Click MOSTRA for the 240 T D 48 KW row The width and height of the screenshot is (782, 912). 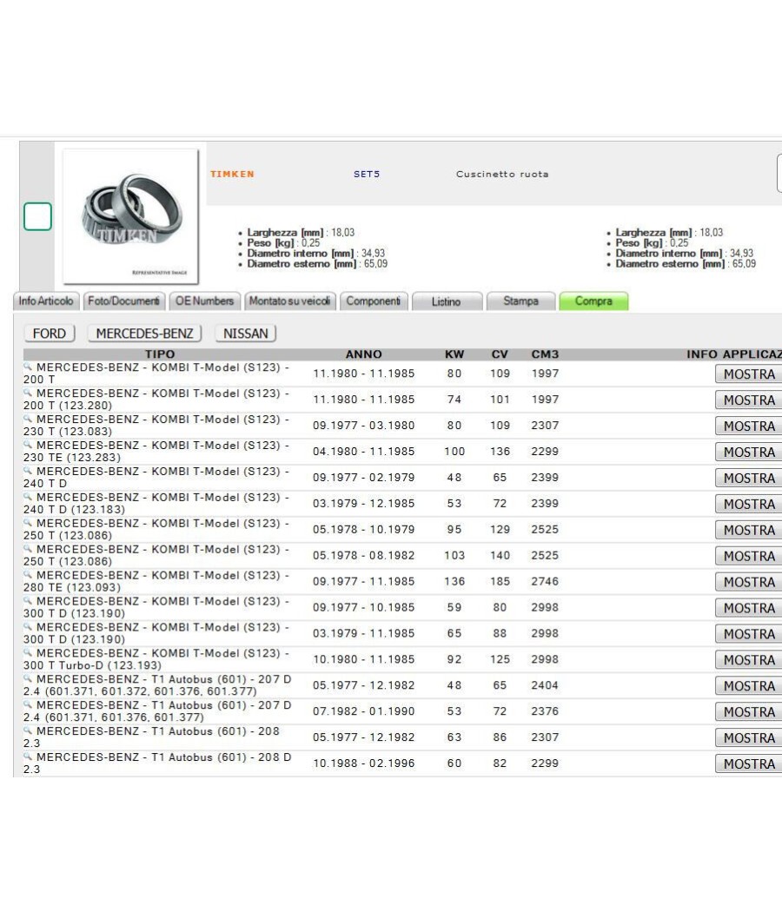point(749,478)
